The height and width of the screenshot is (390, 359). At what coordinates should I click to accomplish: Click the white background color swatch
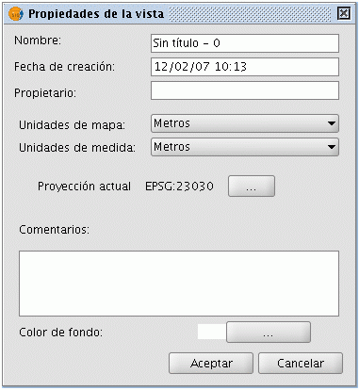click(212, 332)
